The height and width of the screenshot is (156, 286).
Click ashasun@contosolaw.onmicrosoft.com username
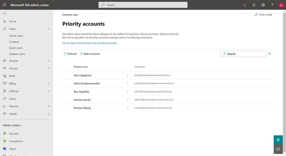154,83
